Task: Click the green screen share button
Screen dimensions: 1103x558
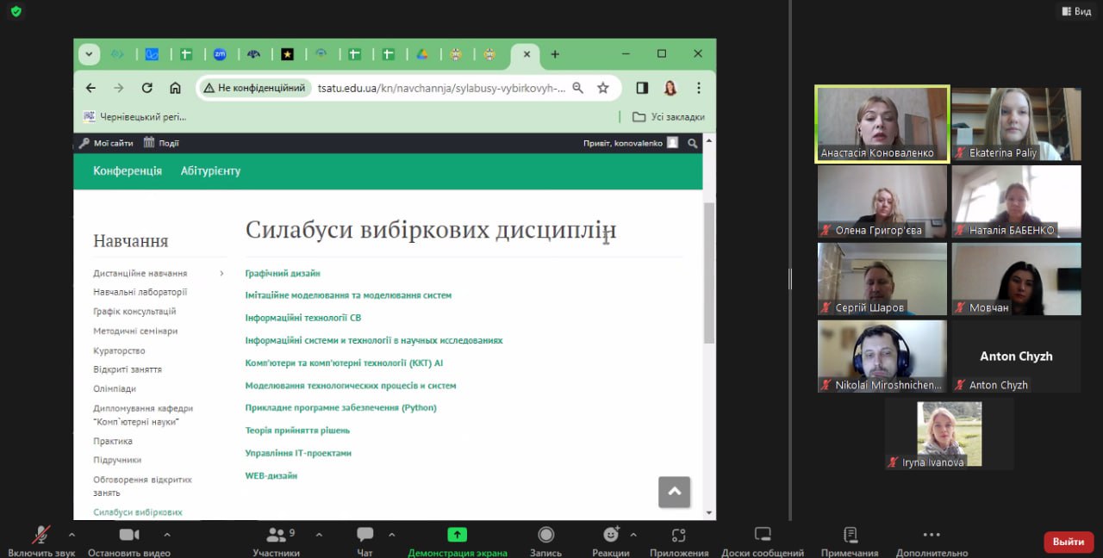Action: pos(457,535)
